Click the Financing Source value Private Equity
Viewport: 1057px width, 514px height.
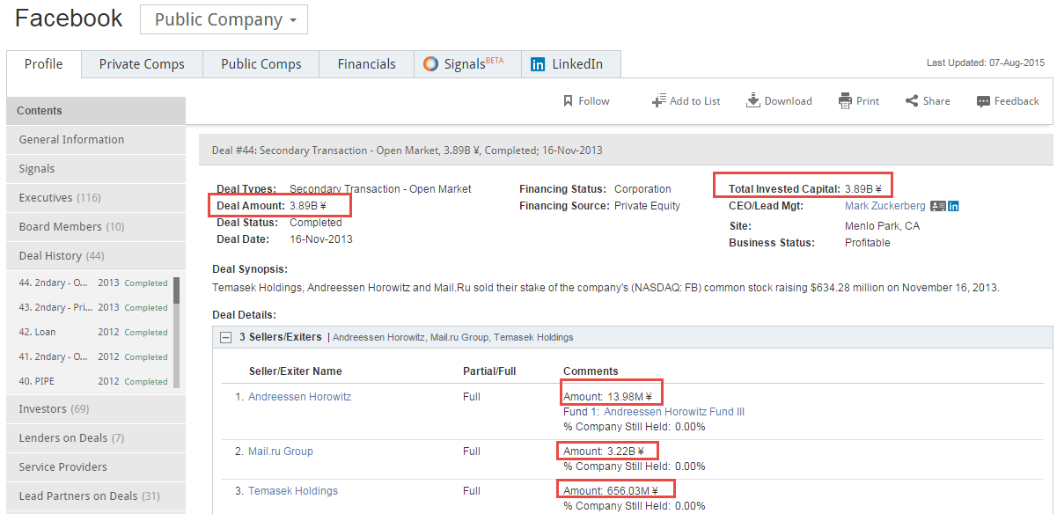647,206
